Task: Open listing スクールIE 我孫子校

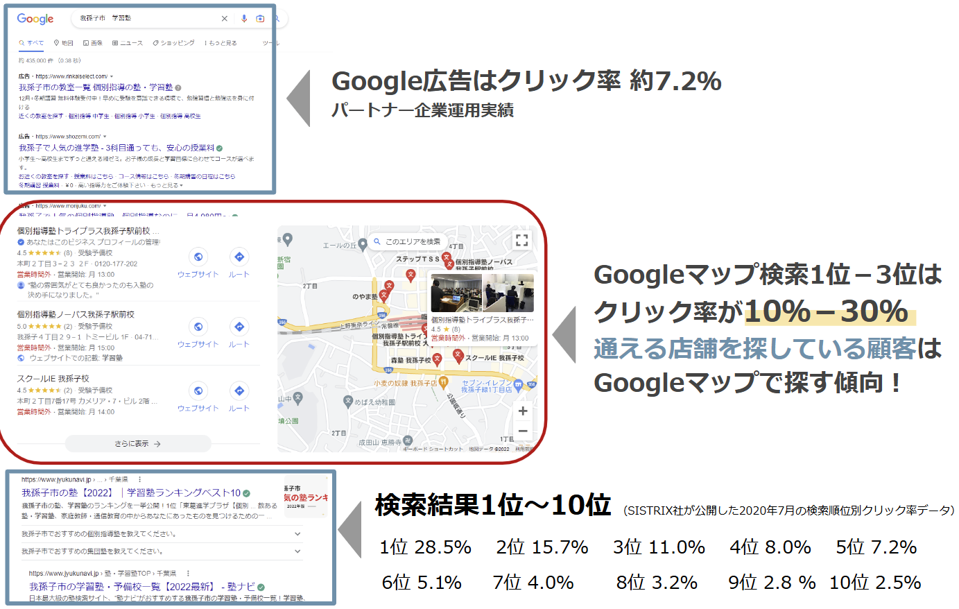Action: (53, 379)
